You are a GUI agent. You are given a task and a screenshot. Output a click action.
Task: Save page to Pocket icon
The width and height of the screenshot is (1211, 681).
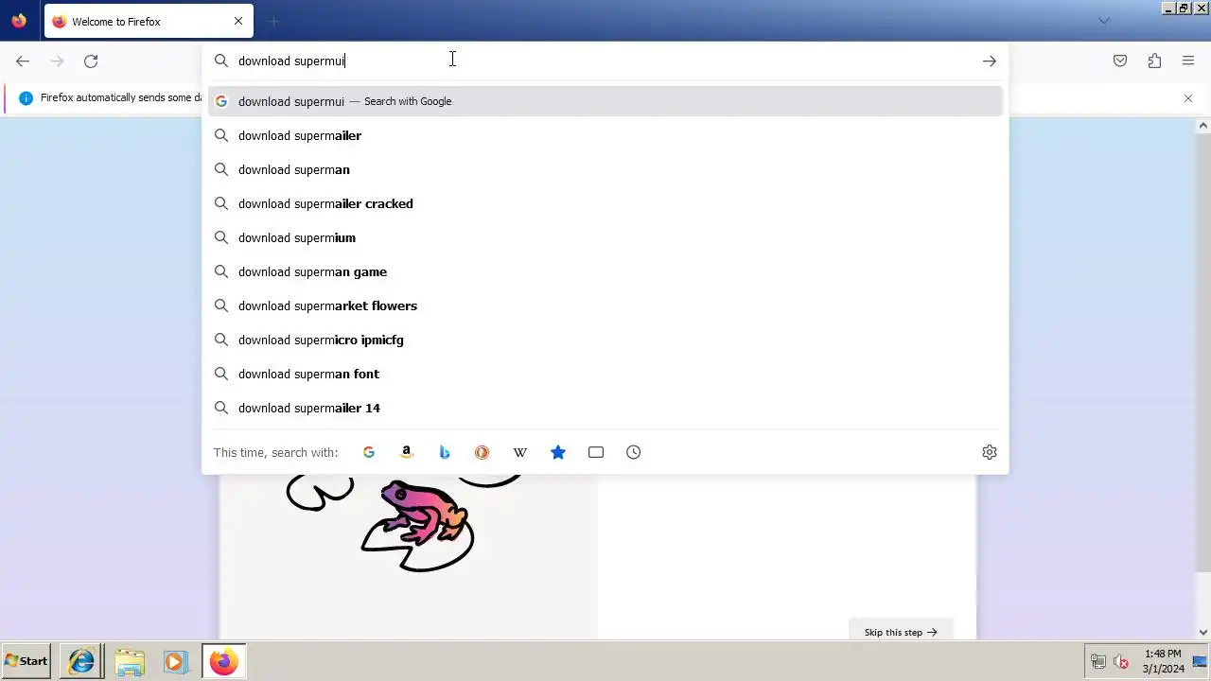point(1120,61)
